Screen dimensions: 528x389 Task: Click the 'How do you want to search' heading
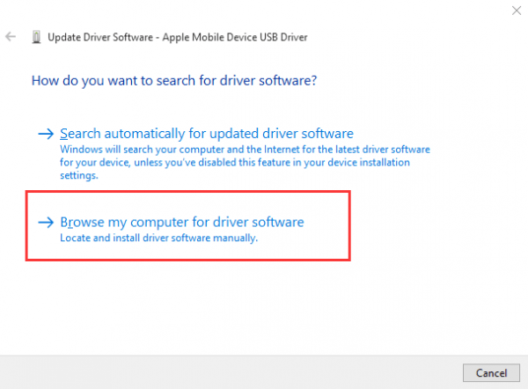[x=173, y=80]
